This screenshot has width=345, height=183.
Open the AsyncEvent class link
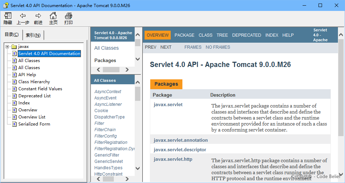pos(105,98)
